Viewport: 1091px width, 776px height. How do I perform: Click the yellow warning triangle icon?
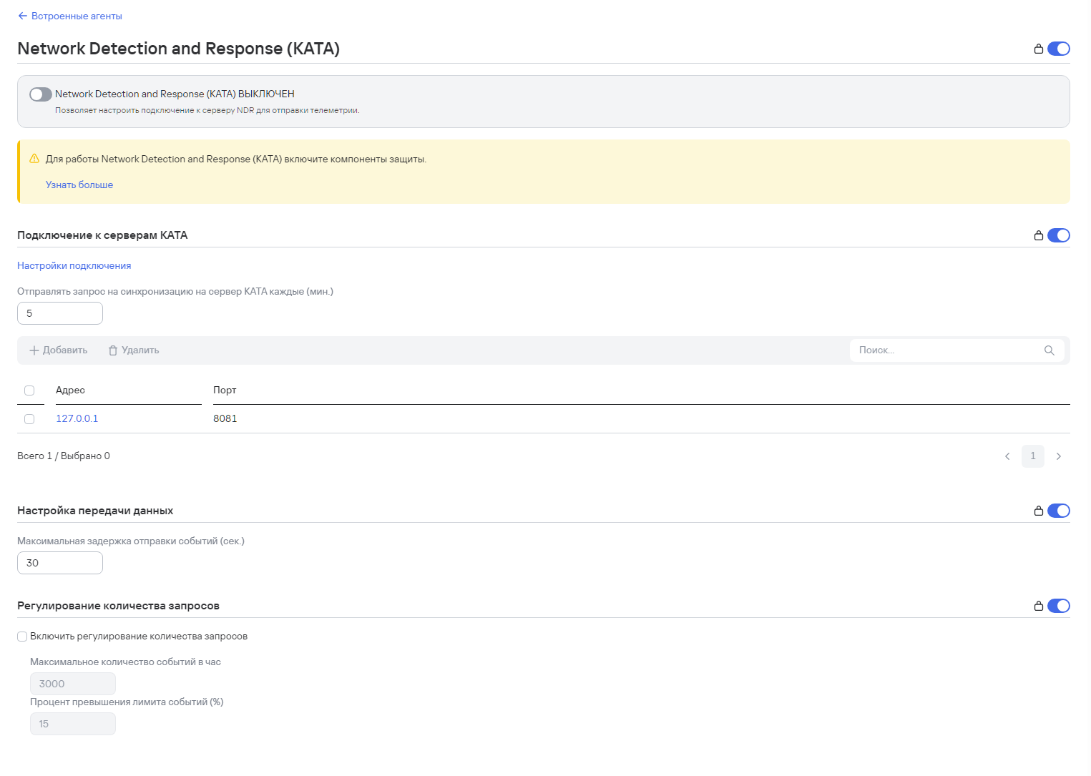(x=34, y=159)
